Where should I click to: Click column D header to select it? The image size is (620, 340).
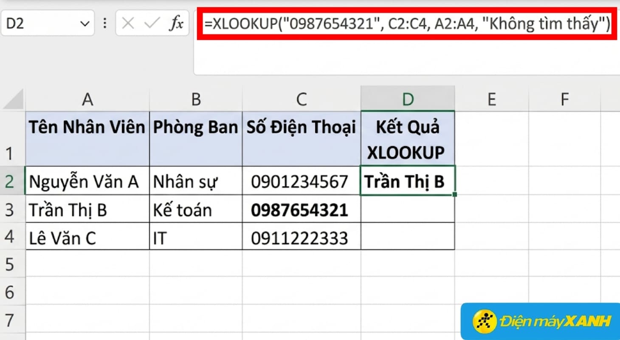407,99
